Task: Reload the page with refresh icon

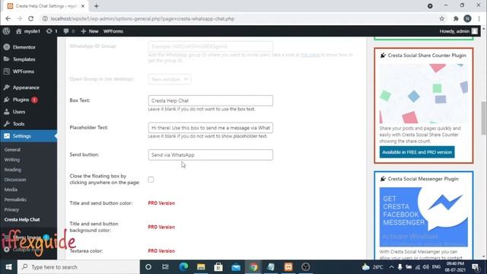Action: coord(30,18)
